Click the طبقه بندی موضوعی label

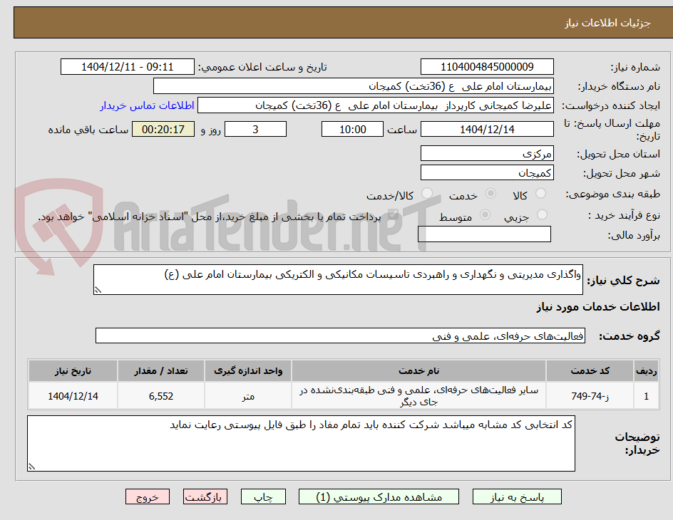click(x=613, y=194)
